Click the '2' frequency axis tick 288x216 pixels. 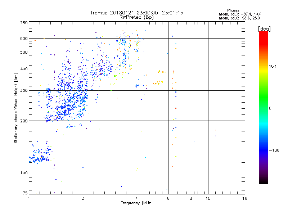[x=83, y=198]
